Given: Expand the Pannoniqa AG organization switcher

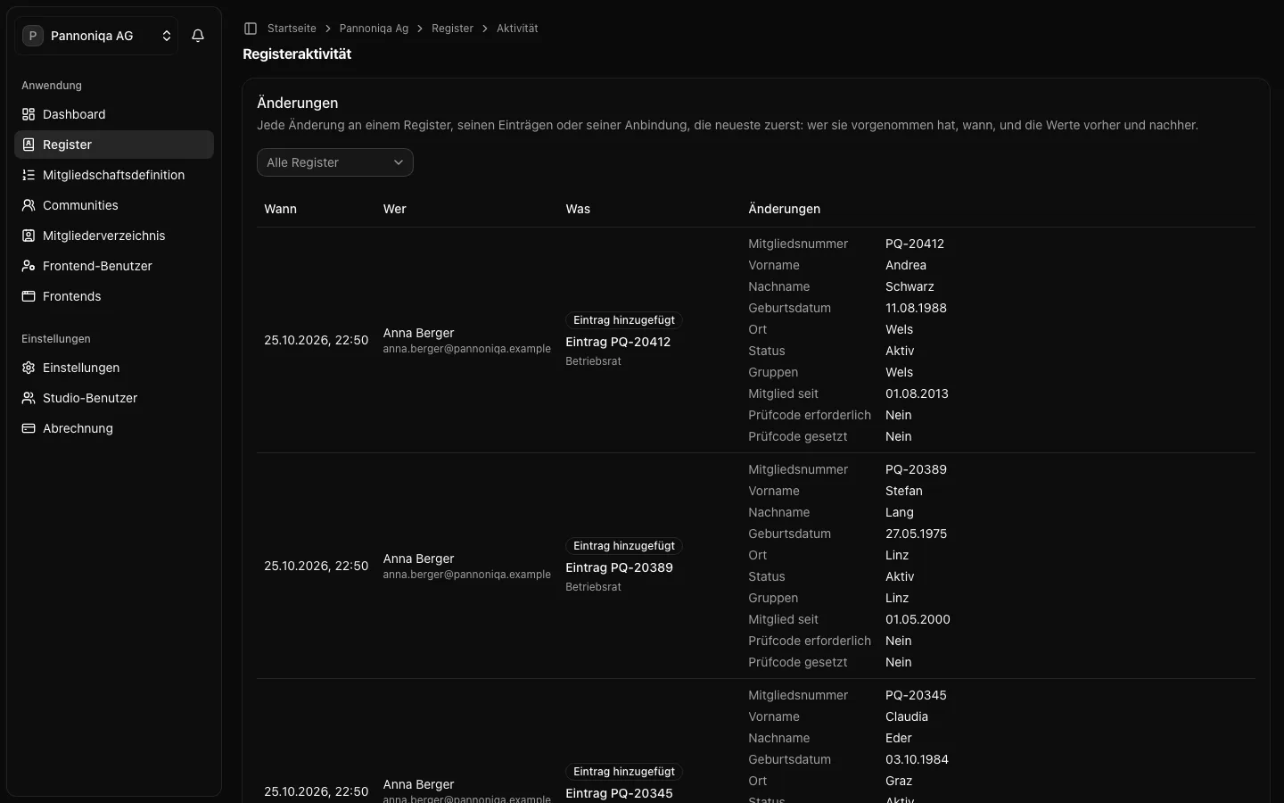Looking at the screenshot, I should point(96,36).
